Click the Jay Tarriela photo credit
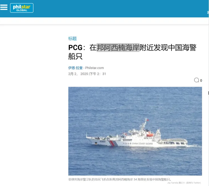Screen dimensions: 209x186 (x=184, y=183)
